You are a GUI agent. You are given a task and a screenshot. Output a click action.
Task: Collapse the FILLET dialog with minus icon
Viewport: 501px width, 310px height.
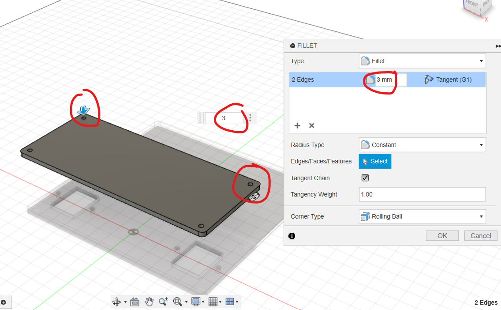292,46
